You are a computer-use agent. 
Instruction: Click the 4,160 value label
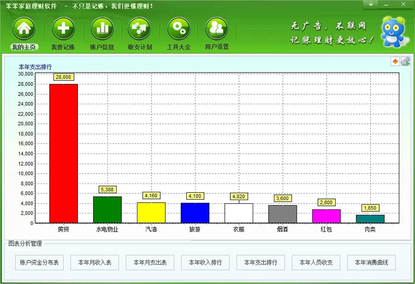point(151,195)
